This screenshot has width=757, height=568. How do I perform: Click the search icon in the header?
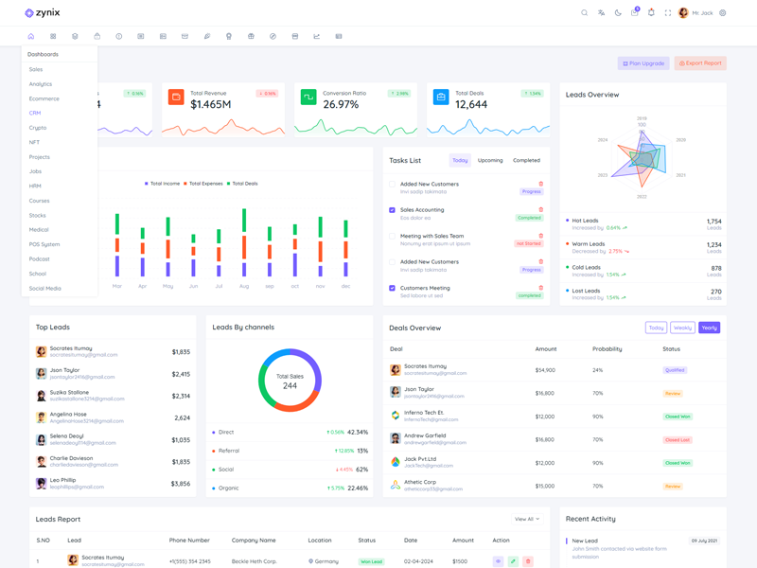[584, 13]
